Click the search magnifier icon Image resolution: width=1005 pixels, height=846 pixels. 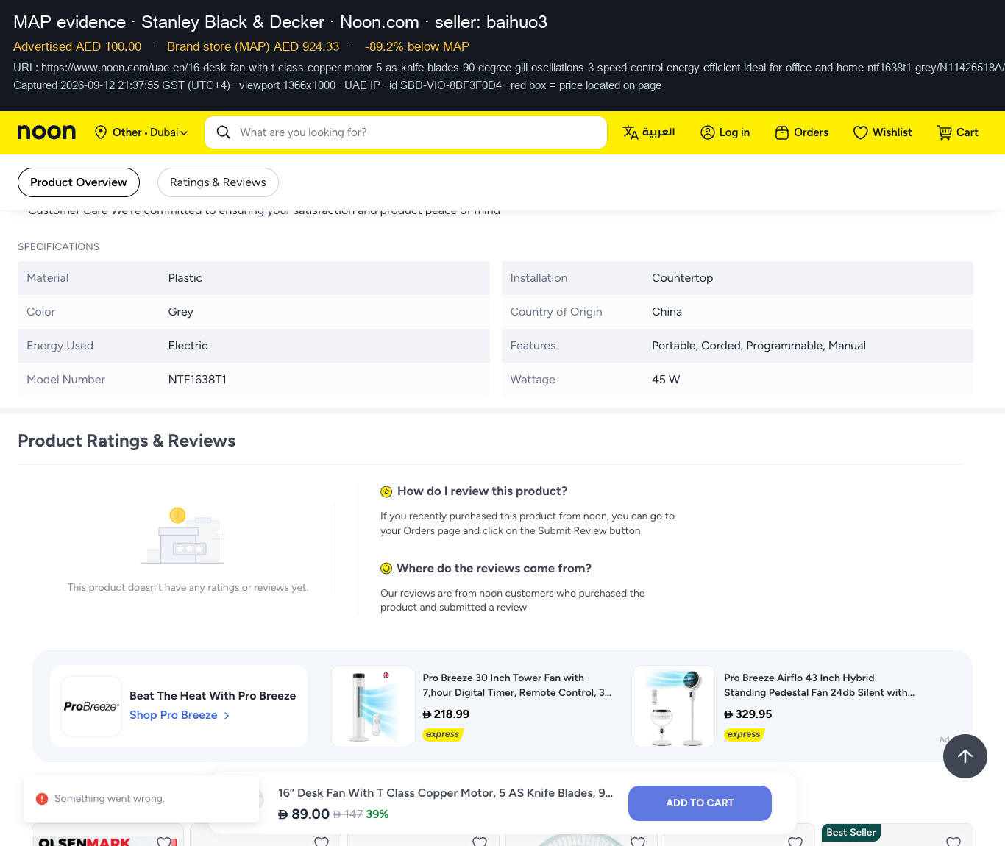point(224,132)
